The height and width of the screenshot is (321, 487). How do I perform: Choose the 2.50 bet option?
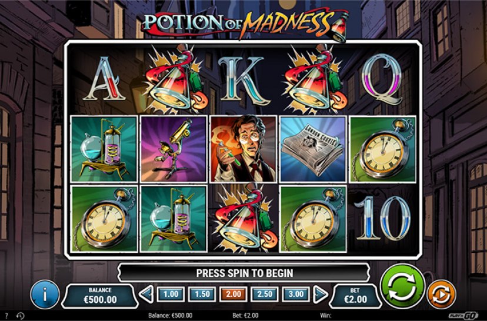(x=265, y=294)
